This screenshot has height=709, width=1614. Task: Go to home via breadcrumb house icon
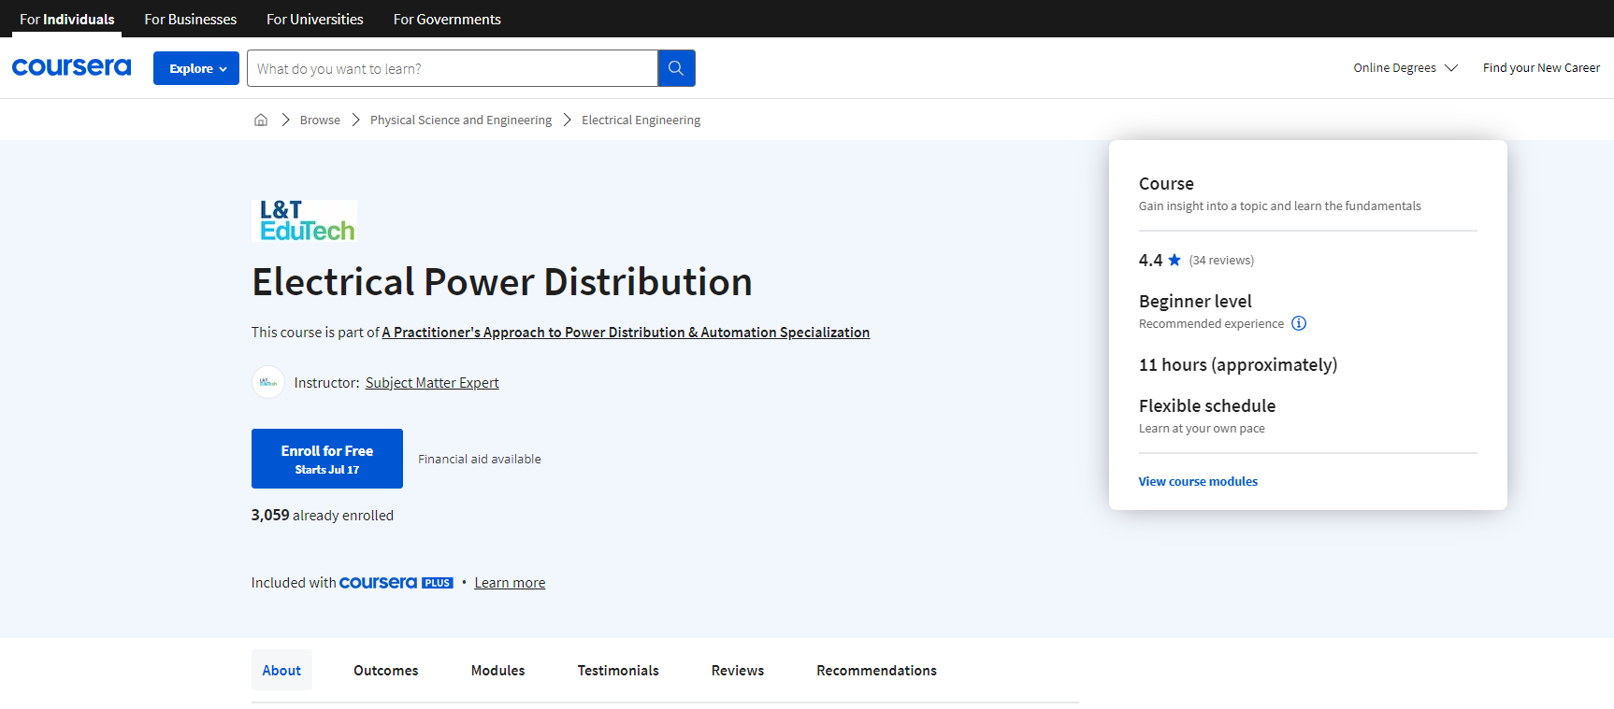tap(261, 120)
